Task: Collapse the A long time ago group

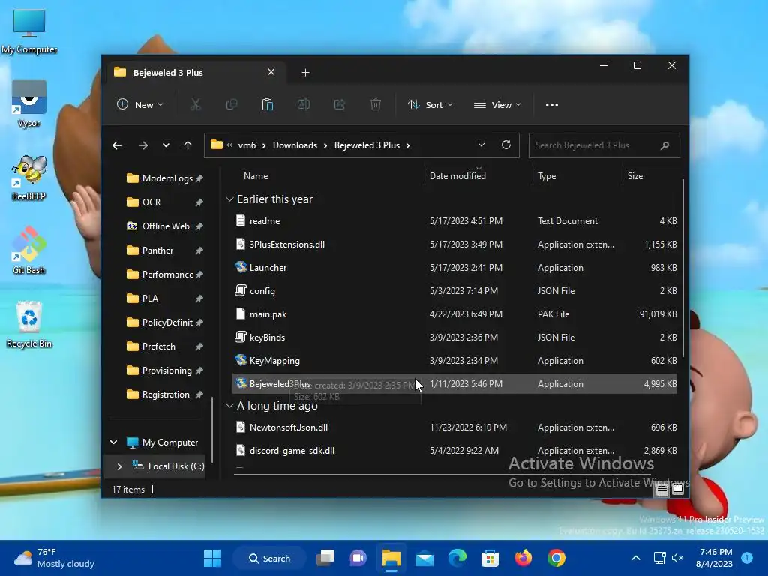Action: [x=229, y=406]
